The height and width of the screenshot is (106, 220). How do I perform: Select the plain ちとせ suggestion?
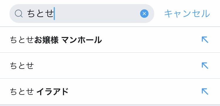pos(110,66)
